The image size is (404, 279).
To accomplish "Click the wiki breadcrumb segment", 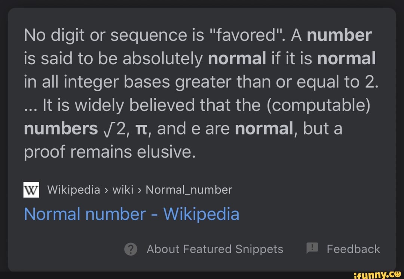I will 123,189.
